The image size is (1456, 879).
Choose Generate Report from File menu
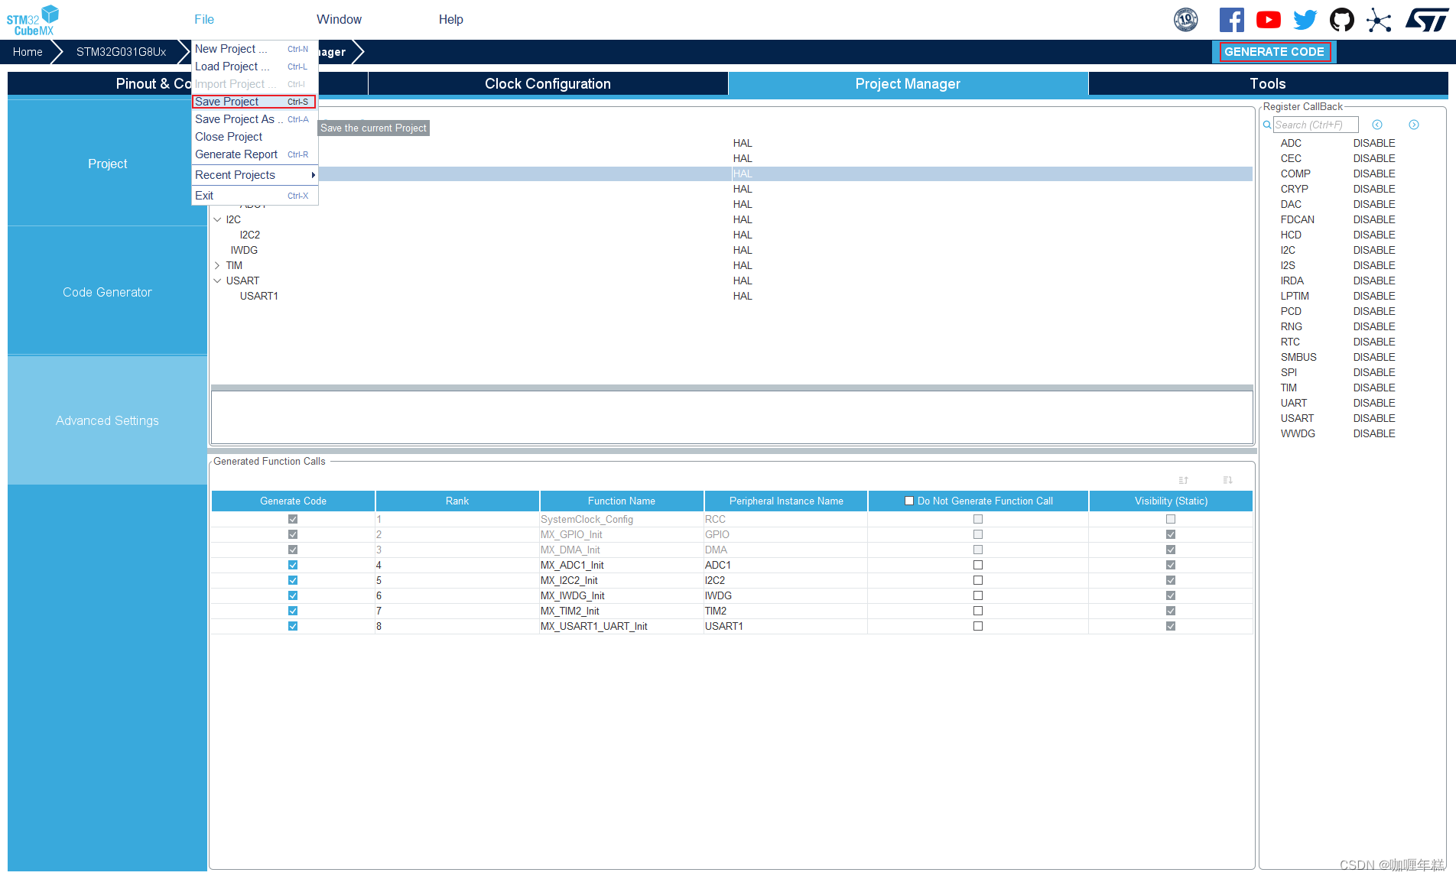click(254, 154)
